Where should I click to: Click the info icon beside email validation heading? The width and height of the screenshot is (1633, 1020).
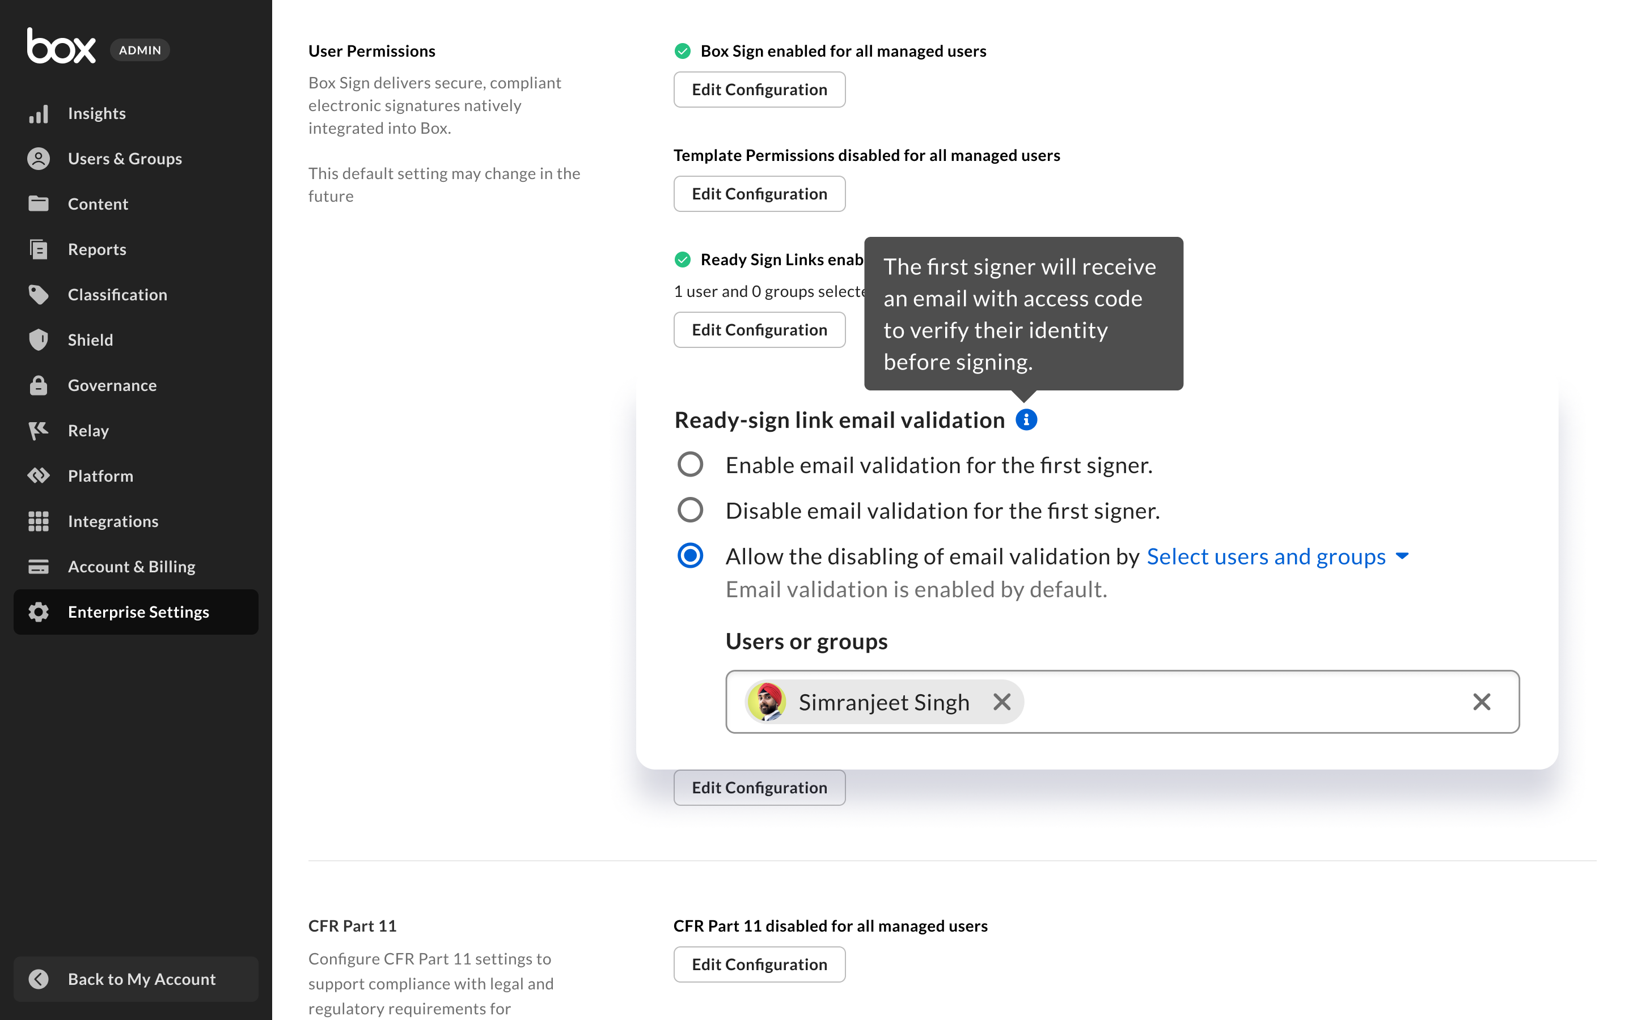pyautogui.click(x=1026, y=419)
